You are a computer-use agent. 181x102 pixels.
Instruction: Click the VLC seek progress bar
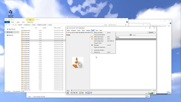pyautogui.click(x=111, y=90)
